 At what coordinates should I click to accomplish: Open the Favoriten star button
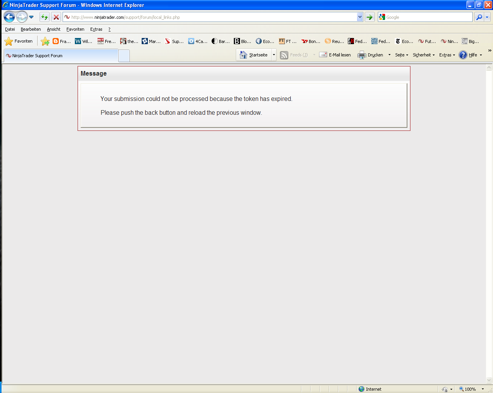(19, 41)
